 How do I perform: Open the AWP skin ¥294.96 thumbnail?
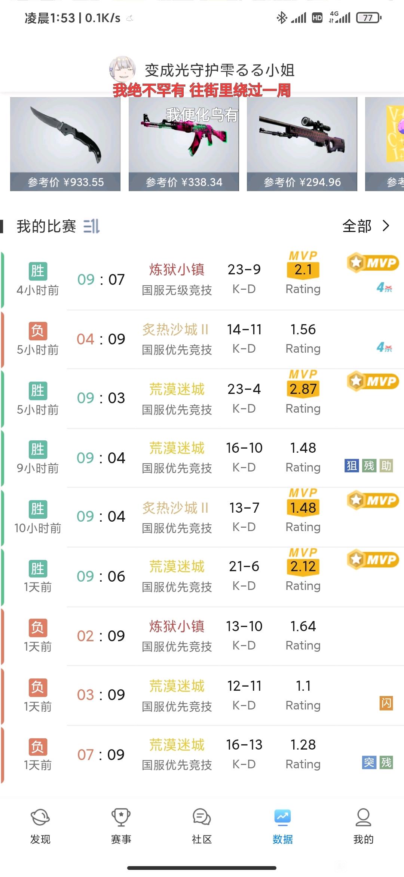[x=302, y=144]
